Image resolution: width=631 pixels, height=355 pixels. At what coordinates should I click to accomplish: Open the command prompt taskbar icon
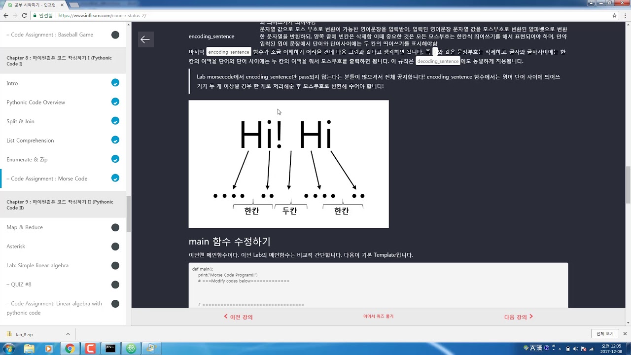110,349
